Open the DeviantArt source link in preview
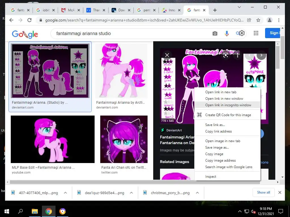Viewport: 290px width, 217px height. click(171, 130)
